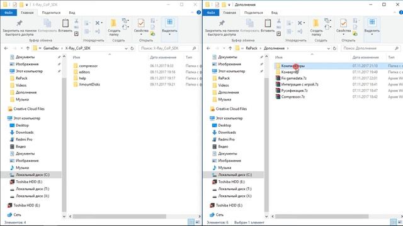Viewport: 403px width, 226px height.
Task: Click Back arrow in right window navigation
Action: tap(208, 48)
